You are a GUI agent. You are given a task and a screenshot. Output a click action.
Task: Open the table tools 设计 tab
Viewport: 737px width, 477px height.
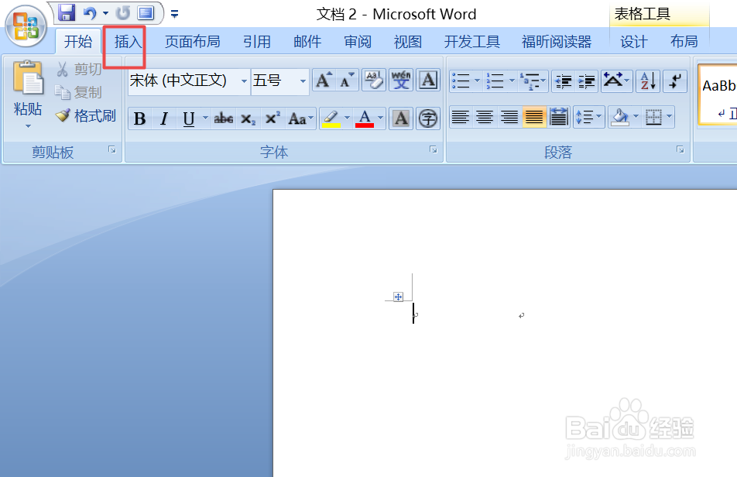pos(633,41)
